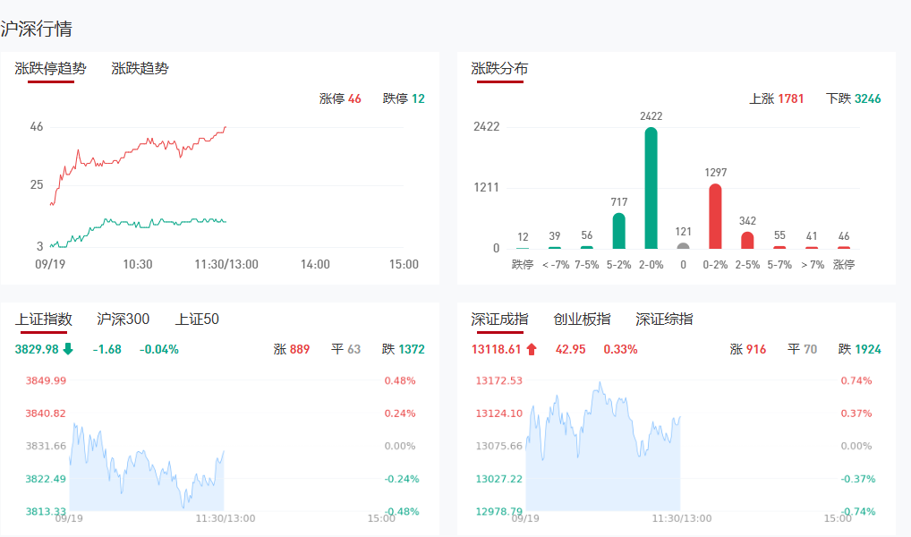The image size is (911, 537).
Task: Click the green down arrow beside 3829.98
Action: tap(68, 349)
